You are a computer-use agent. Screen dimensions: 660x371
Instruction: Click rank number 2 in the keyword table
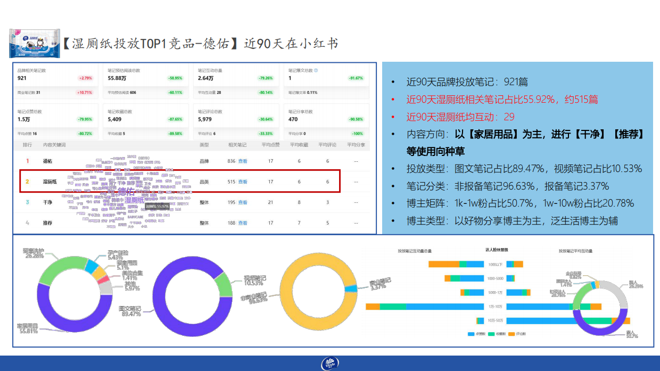coord(29,182)
